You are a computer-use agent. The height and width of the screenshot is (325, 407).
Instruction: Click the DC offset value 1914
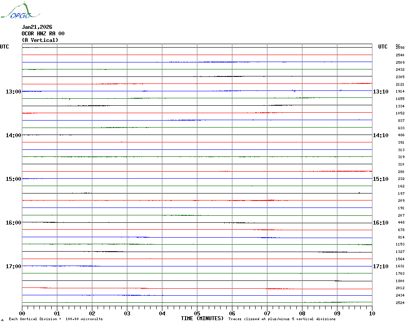click(x=400, y=91)
